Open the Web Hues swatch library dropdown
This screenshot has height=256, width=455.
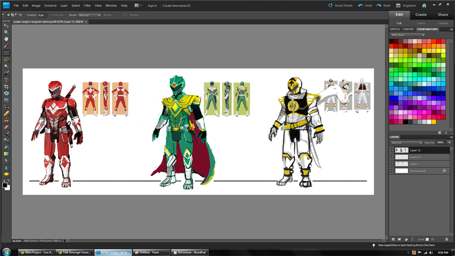tap(407, 35)
